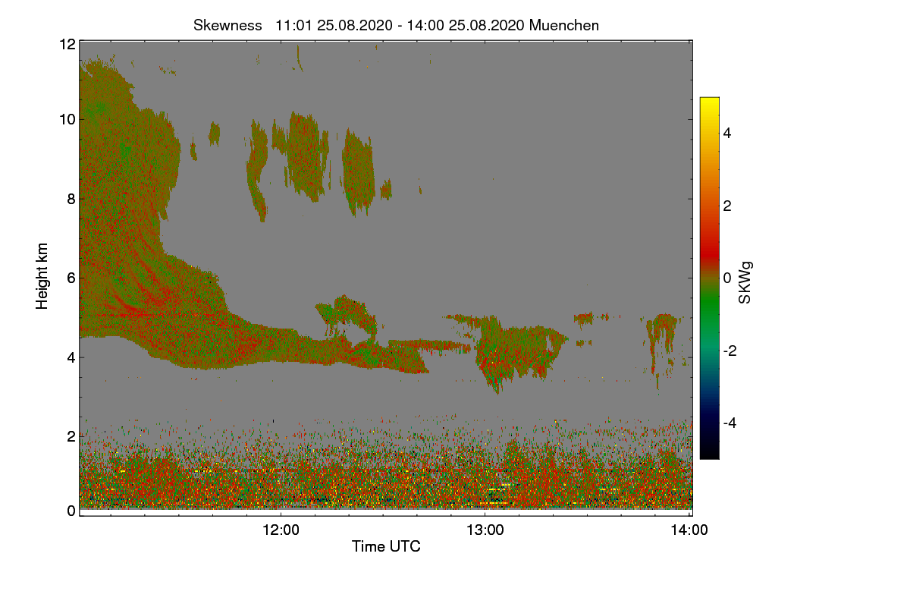The image size is (910, 607).
Task: Click the colorbar tick label -4
Action: [728, 423]
